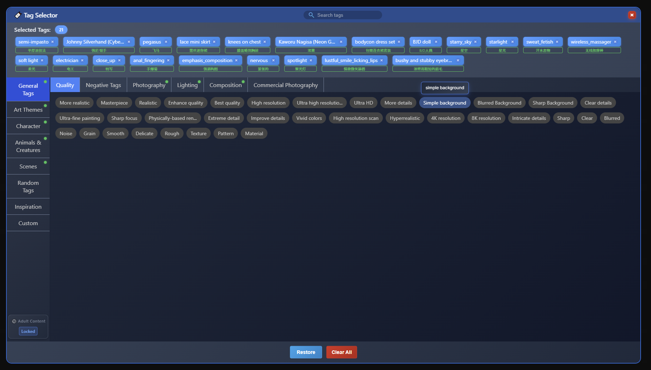Screen dimensions: 651x370
Task: Remove the lace mini skirt tag
Action: click(214, 42)
